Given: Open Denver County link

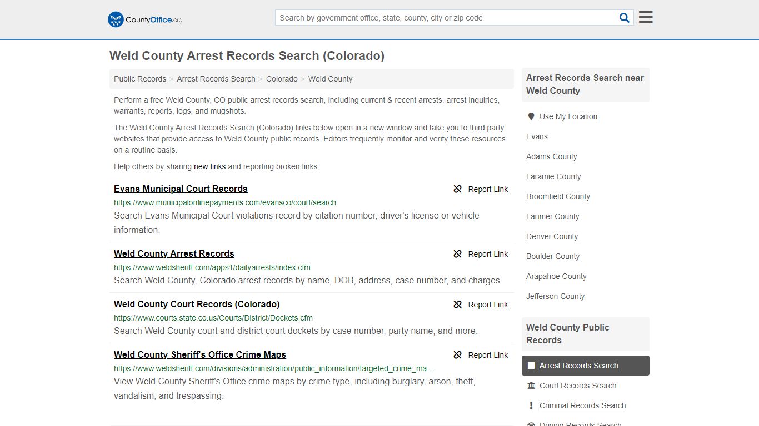Looking at the screenshot, I should [552, 236].
